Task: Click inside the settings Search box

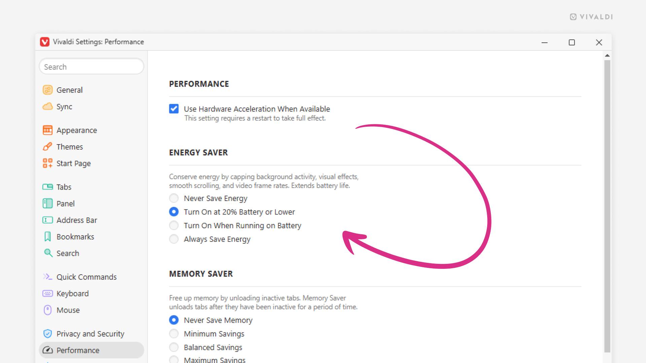Action: (91, 66)
